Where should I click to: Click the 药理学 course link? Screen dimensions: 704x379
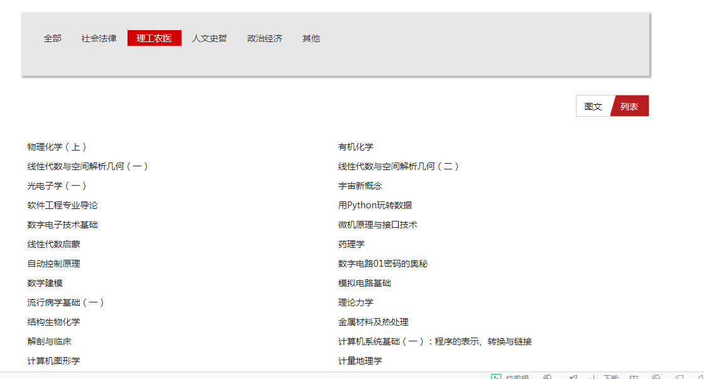point(351,244)
